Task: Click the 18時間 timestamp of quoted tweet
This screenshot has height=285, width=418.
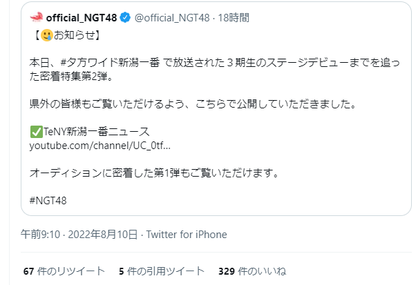Action: pos(234,18)
